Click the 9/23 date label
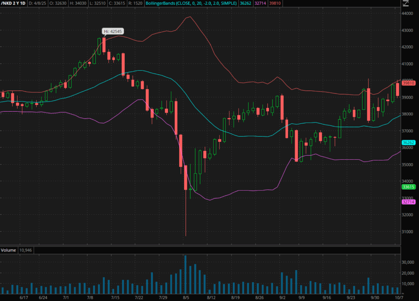 click(351, 298)
